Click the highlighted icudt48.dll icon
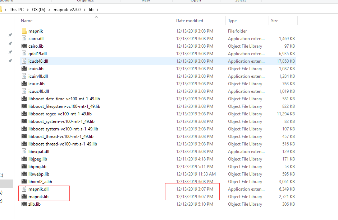Screen dimensions: 338x220 23,61
